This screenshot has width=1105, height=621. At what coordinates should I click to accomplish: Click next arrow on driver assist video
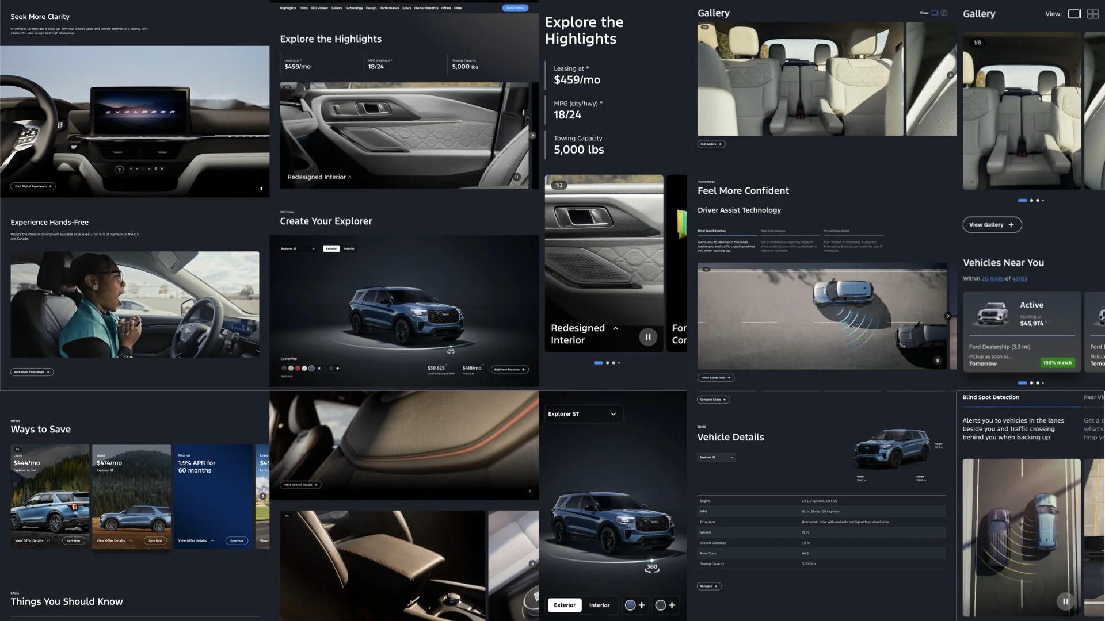[x=947, y=316]
